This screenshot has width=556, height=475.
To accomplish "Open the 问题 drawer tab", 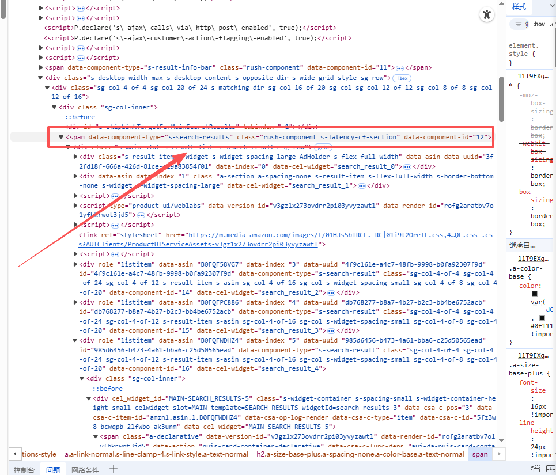I will click(53, 470).
